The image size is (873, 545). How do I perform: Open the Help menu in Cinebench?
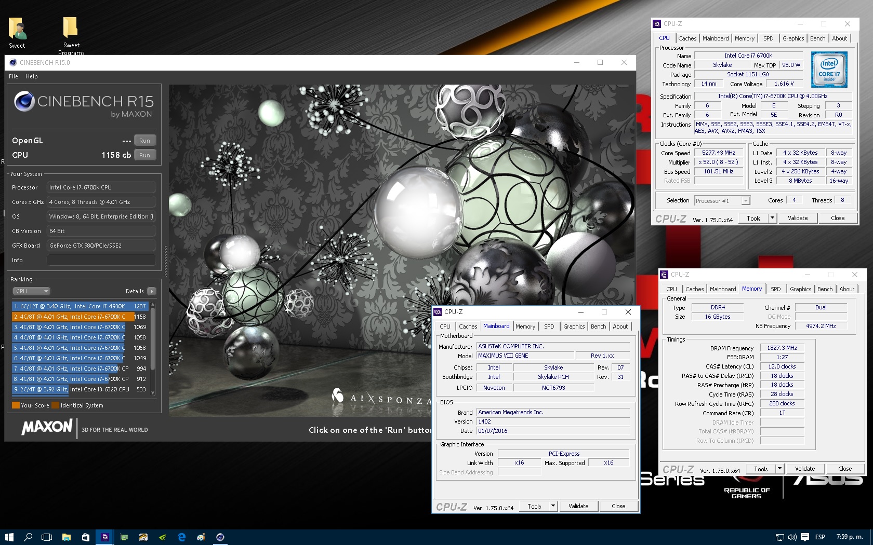32,76
